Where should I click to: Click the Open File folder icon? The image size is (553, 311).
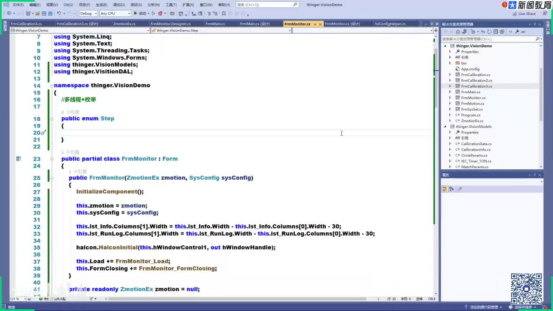click(x=38, y=13)
